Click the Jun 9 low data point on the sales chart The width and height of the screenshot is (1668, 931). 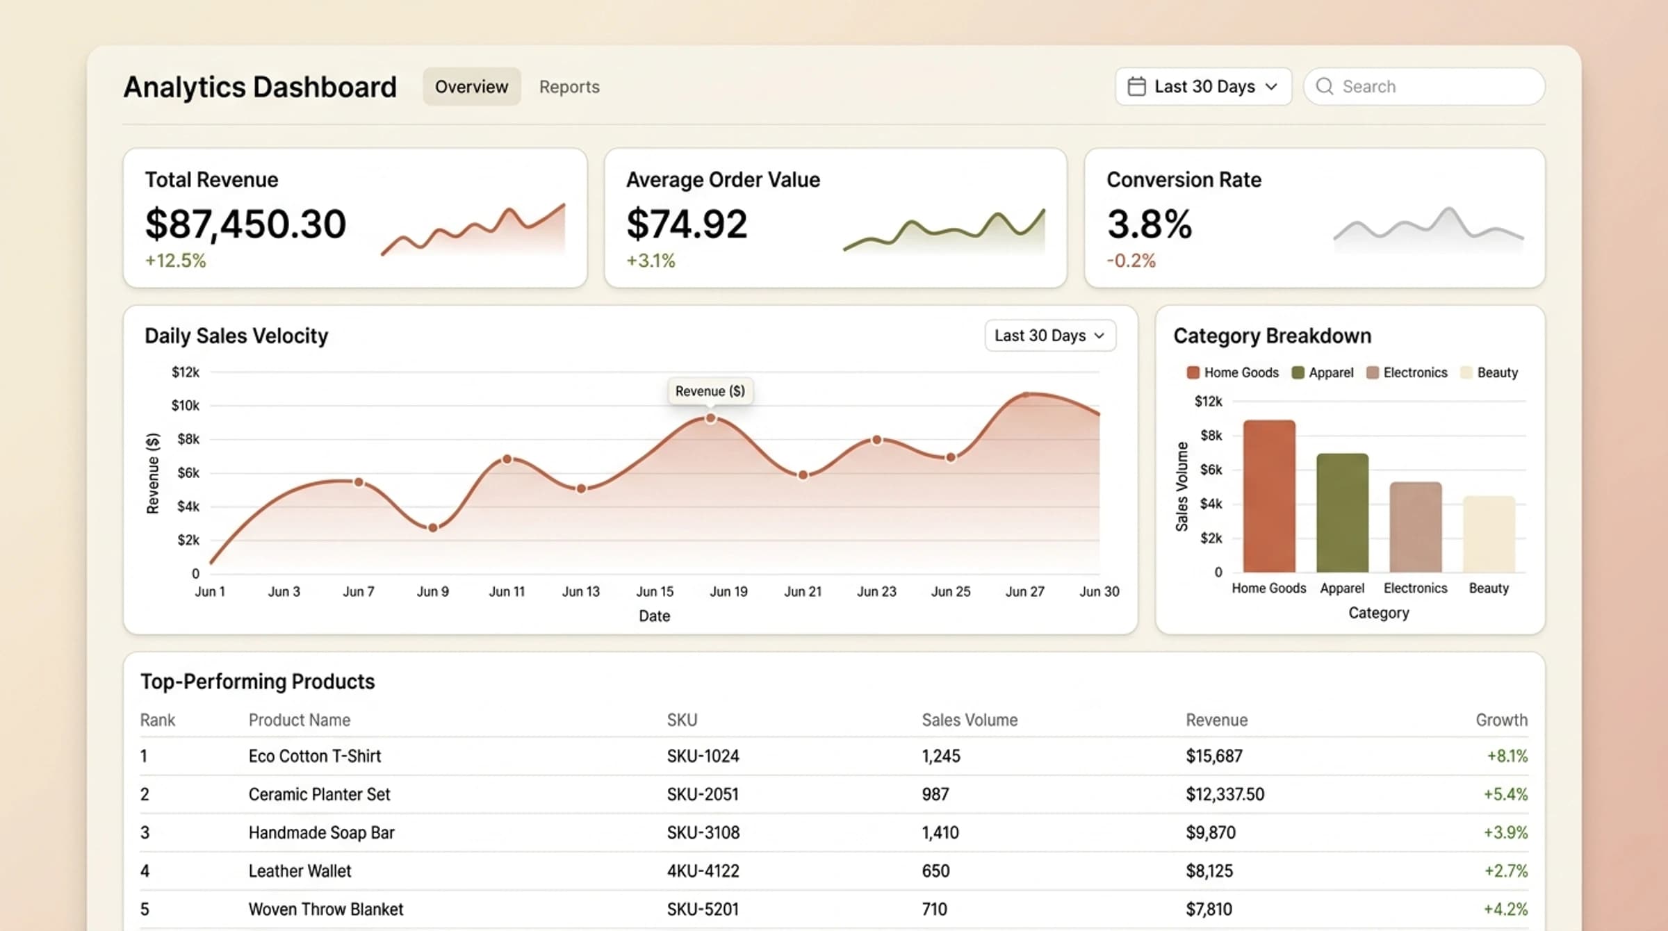[x=432, y=528]
